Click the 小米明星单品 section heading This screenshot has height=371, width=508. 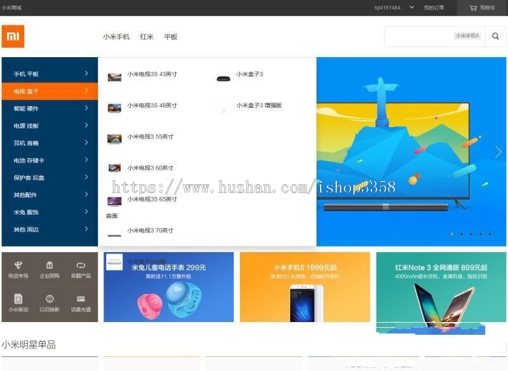29,344
